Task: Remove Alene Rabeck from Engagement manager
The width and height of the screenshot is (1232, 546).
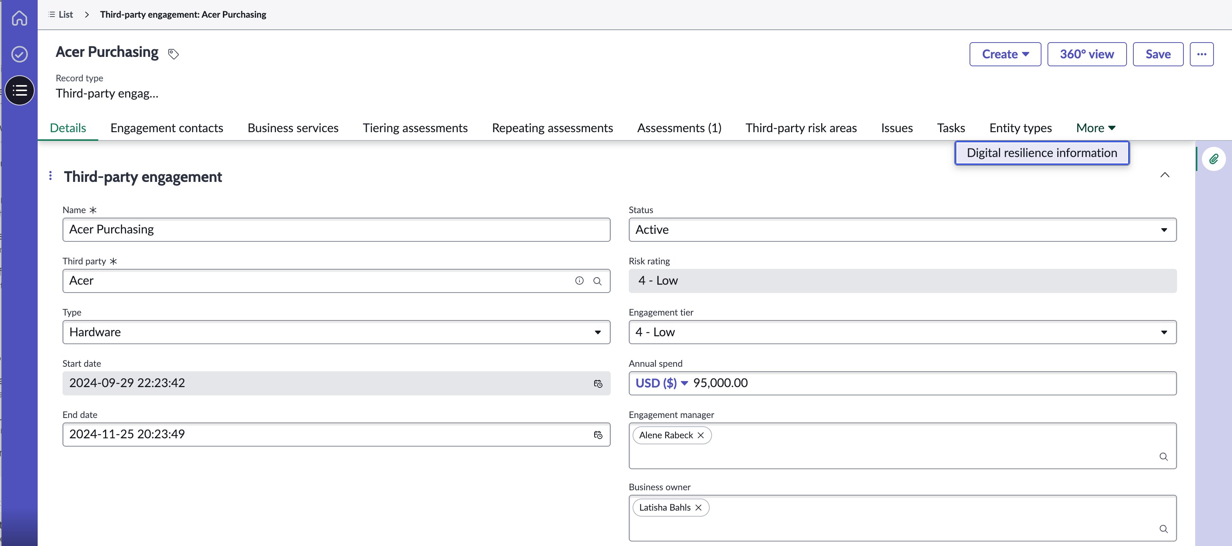Action: click(701, 435)
